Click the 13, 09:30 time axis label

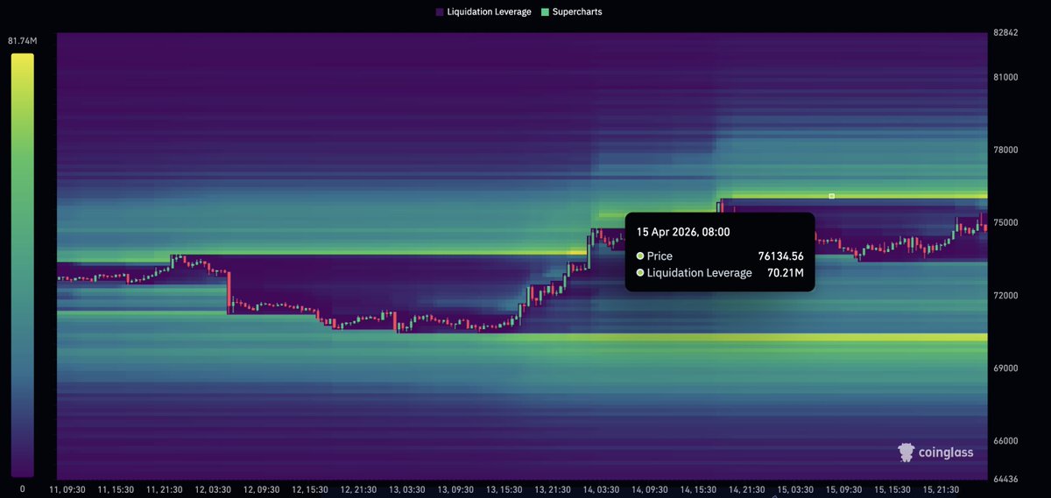pyautogui.click(x=455, y=489)
